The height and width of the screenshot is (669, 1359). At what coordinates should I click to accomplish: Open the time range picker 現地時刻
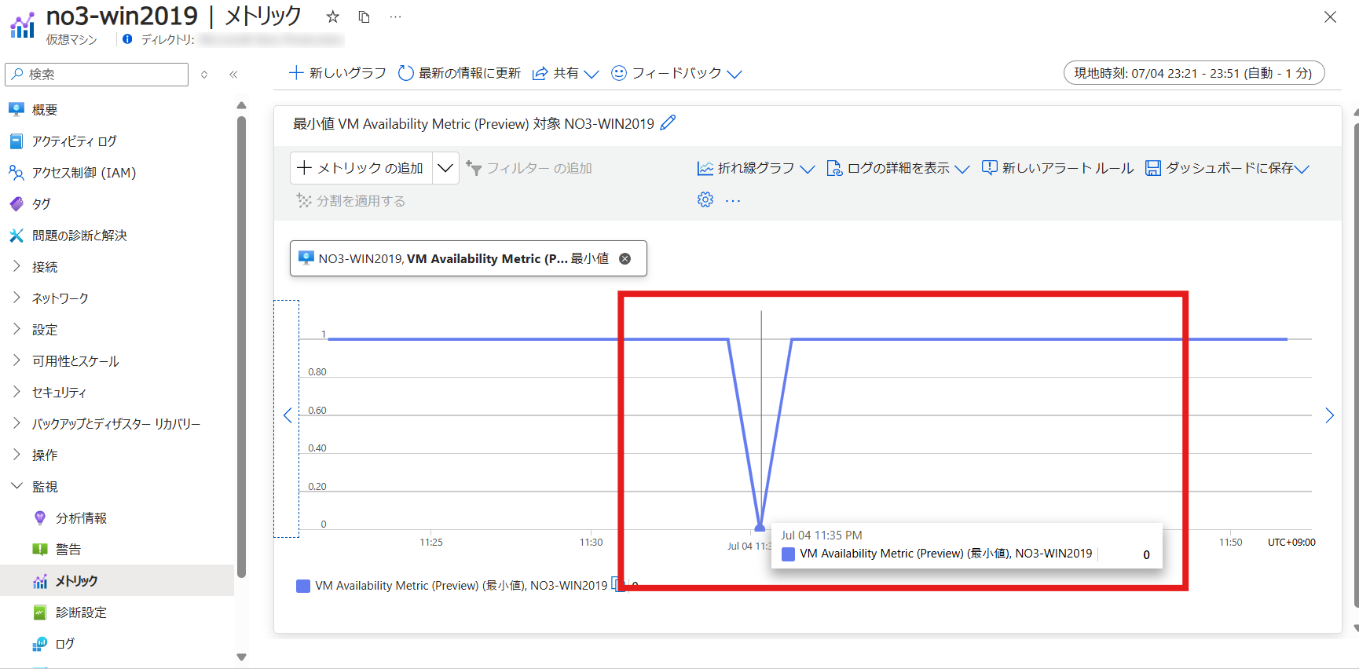coord(1193,73)
